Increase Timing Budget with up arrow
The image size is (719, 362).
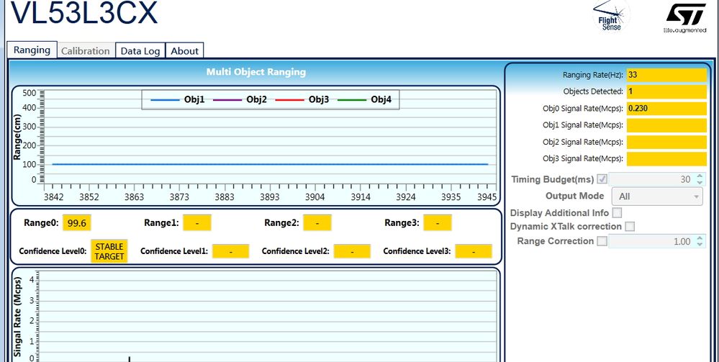point(700,176)
